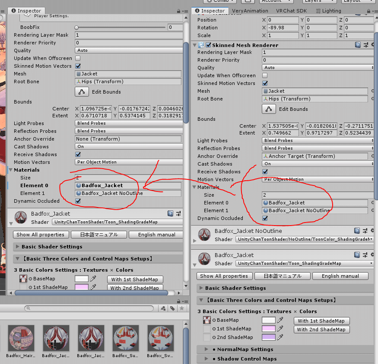Open Reflection Probes dropdown in right Inspector
The image size is (378, 364).
pos(318,148)
